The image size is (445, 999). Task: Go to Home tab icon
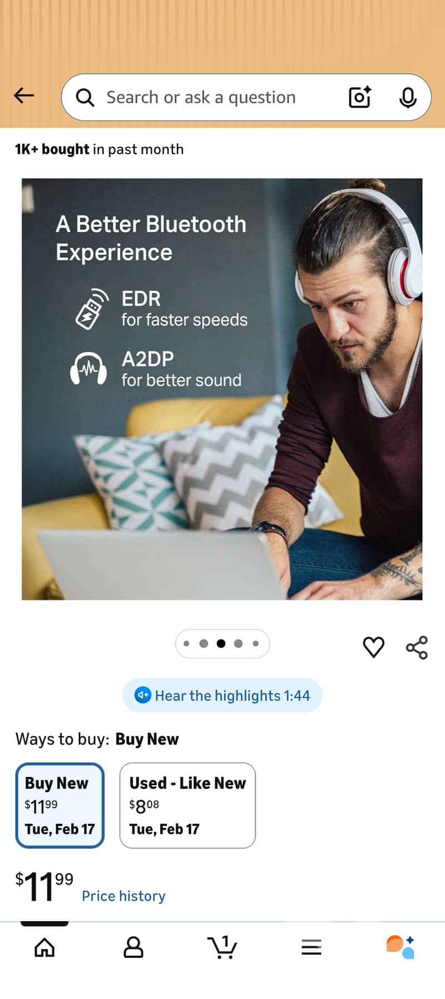coord(44,947)
